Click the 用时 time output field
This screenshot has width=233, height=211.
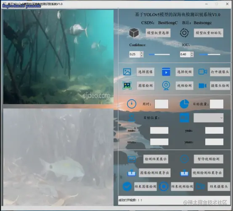162,104
